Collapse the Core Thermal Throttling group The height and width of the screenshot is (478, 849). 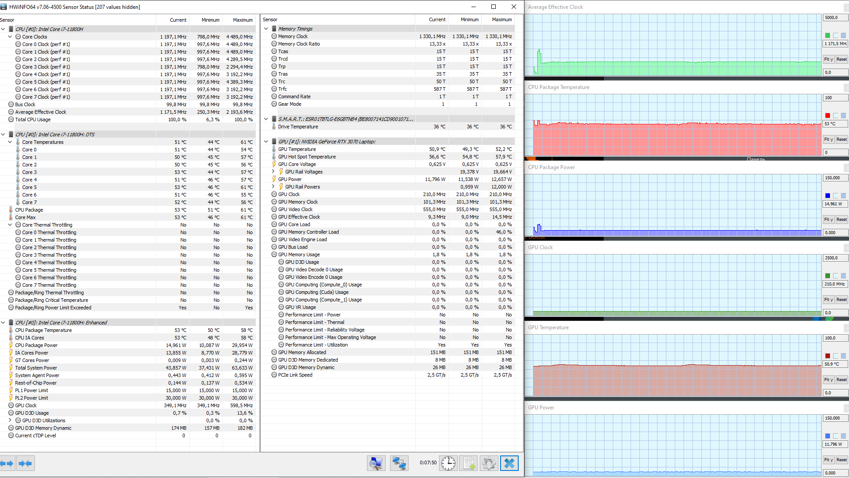click(x=10, y=225)
